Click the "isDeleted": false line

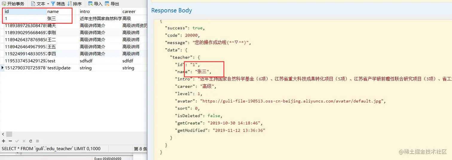click(198, 116)
